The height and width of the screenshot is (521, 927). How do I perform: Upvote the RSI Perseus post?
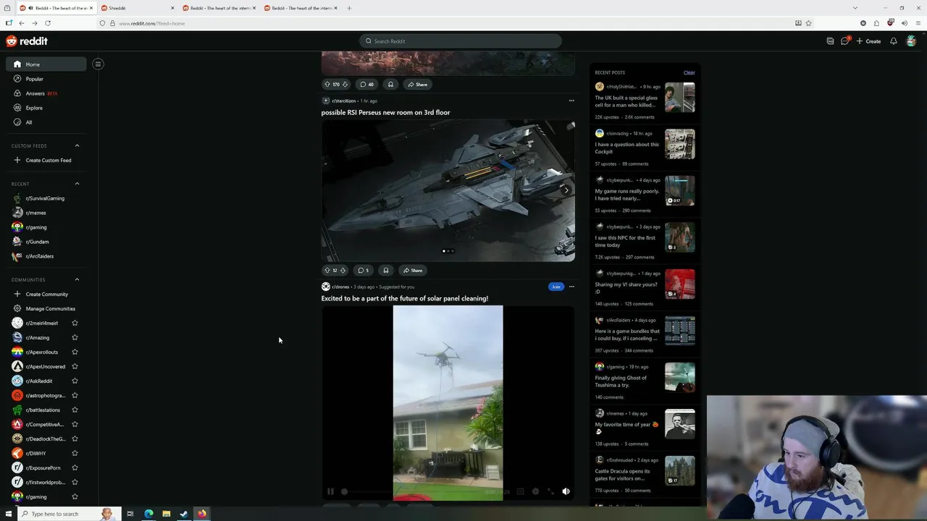tap(327, 270)
